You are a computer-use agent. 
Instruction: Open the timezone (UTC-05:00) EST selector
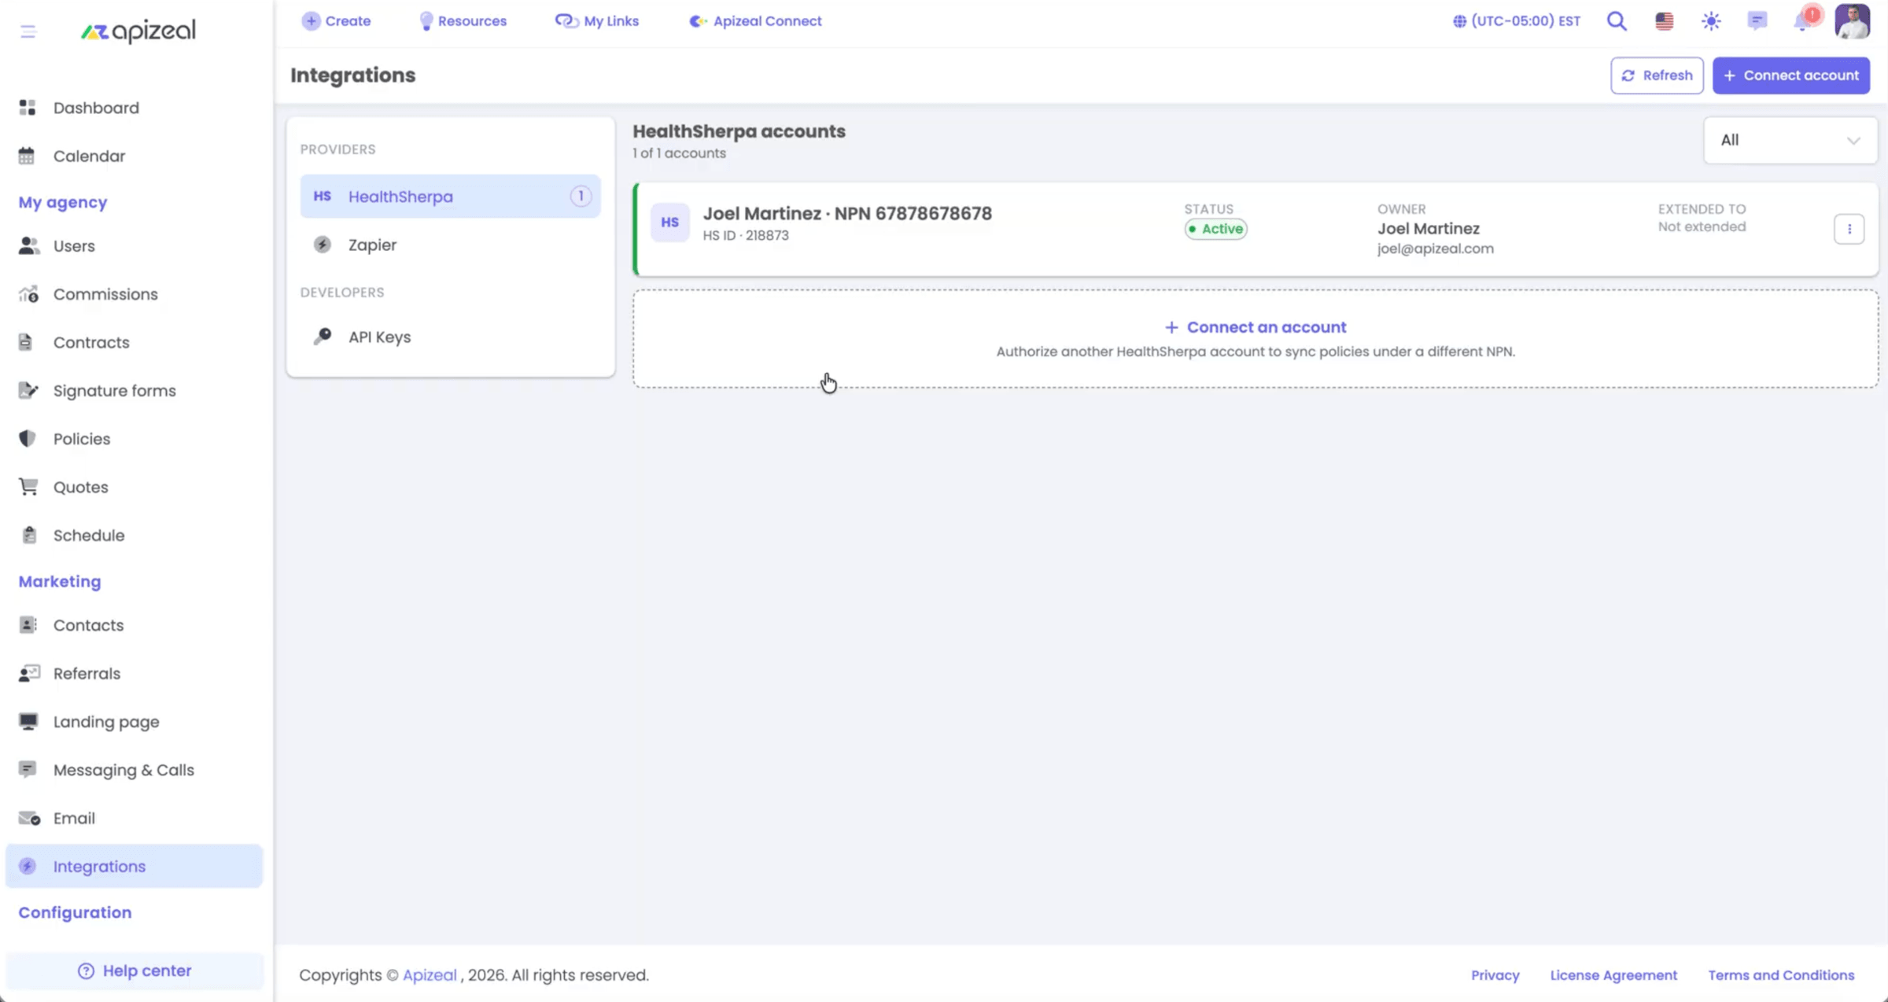(1517, 21)
